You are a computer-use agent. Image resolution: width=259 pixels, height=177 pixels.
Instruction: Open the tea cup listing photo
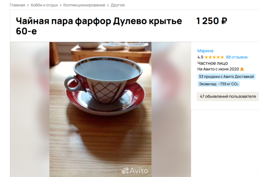tap(100, 109)
